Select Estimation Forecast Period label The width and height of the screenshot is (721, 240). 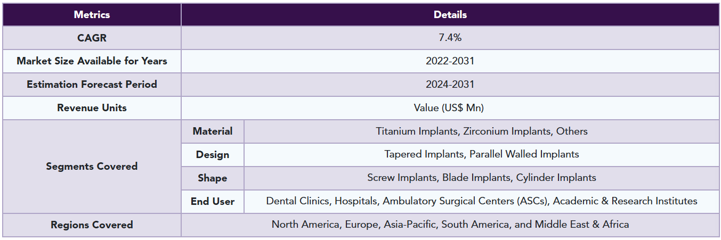coord(92,85)
